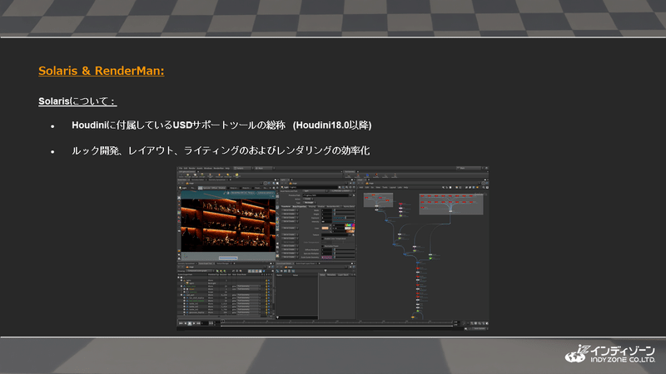Image resolution: width=666 pixels, height=374 pixels.
Task: Toggle visibility of the lights primitive
Action: click(x=268, y=280)
